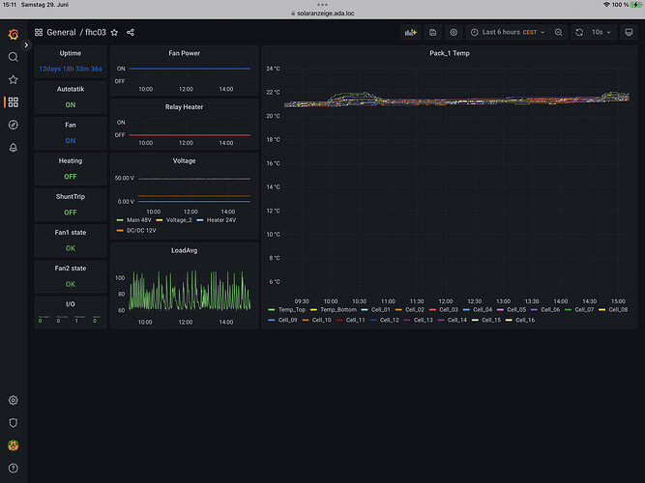Screen dimensions: 645x483
Task: Open dashboard settings gear in toolbar
Action: click(454, 32)
